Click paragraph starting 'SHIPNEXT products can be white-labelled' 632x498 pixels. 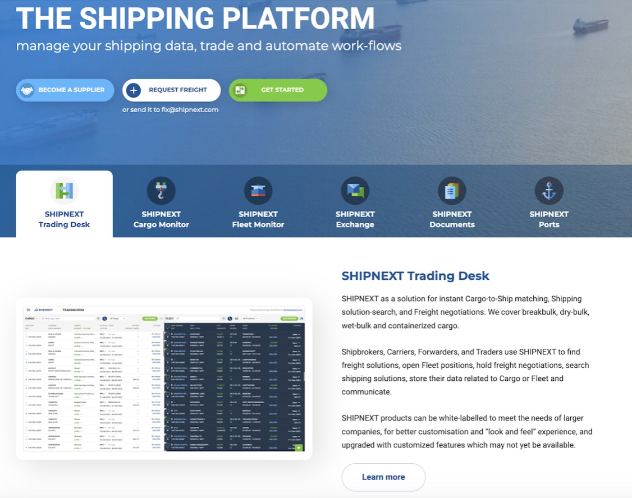pos(467,432)
